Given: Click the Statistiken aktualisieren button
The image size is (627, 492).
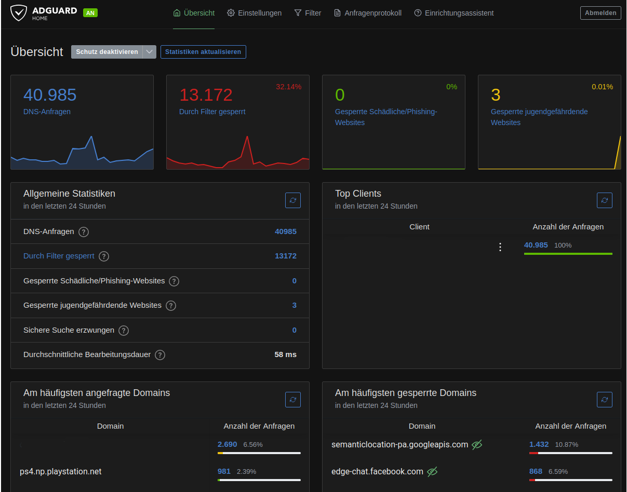Looking at the screenshot, I should tap(203, 52).
